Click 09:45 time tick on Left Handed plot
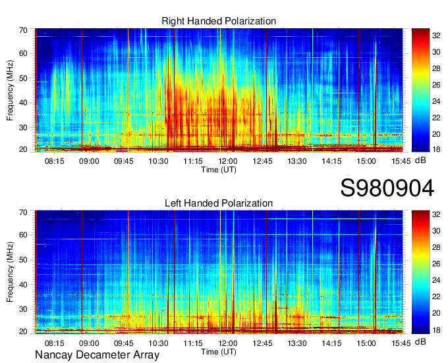Viewport: 448px width, 363px height. tap(124, 343)
